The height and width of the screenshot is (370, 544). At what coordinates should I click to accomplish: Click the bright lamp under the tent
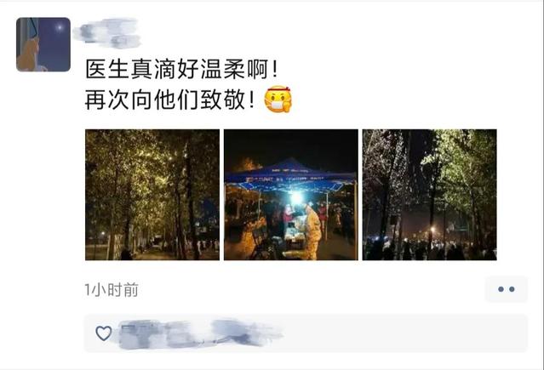[x=296, y=197]
